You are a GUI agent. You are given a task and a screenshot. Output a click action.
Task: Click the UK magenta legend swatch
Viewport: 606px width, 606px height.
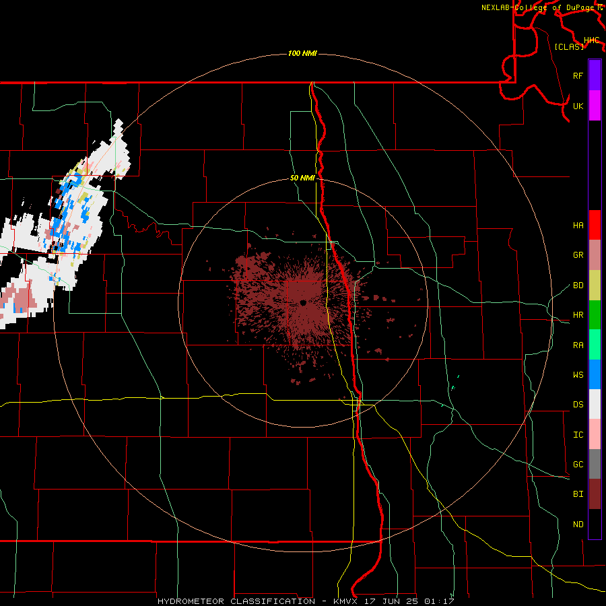tap(595, 106)
